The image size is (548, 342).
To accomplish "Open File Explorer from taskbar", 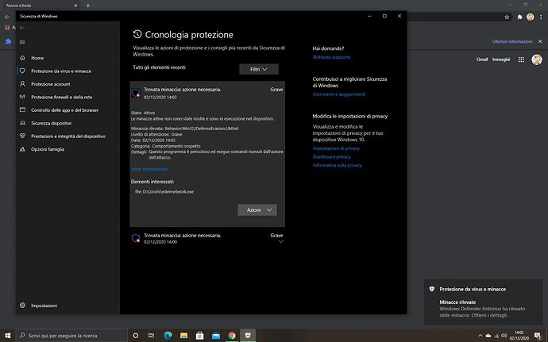I will click(x=183, y=336).
